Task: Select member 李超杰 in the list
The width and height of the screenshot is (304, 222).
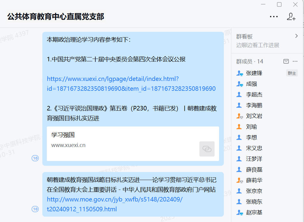Action: 254,95
